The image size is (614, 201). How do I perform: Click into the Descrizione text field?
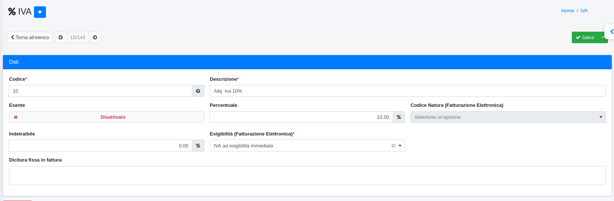(x=407, y=91)
